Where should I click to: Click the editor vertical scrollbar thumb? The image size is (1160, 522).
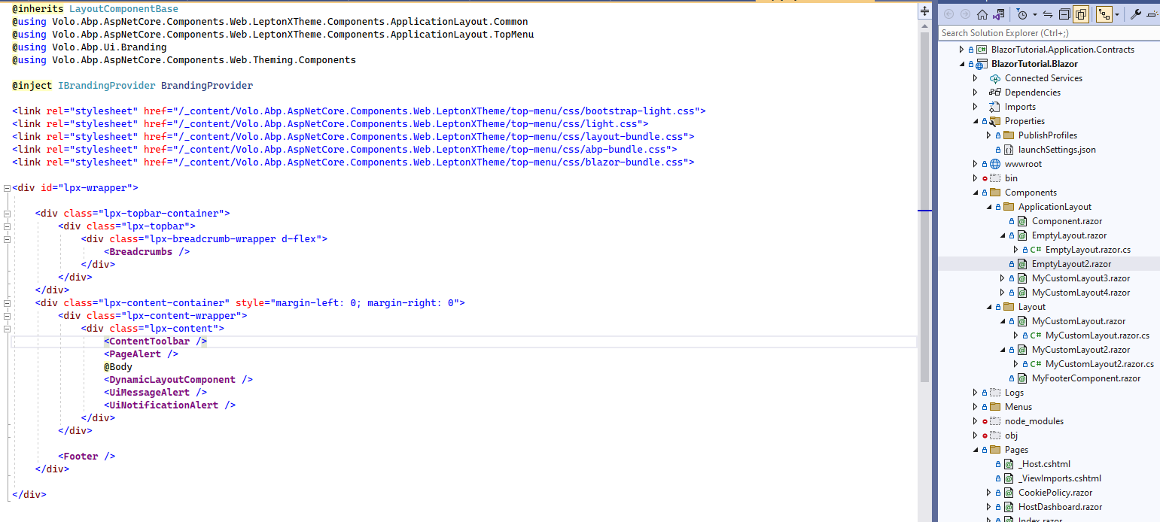(925, 207)
